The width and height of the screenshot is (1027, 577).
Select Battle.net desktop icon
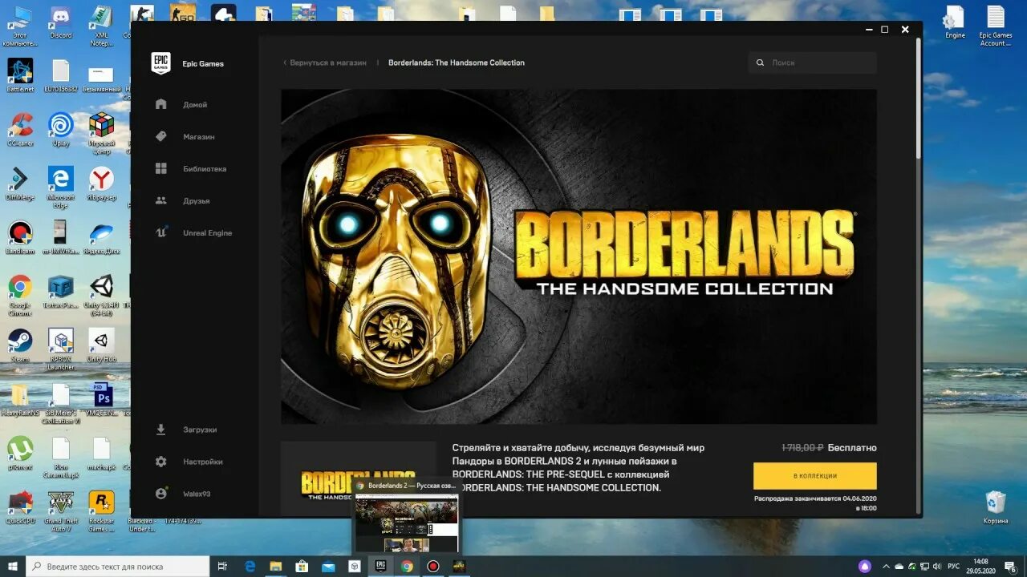20,75
